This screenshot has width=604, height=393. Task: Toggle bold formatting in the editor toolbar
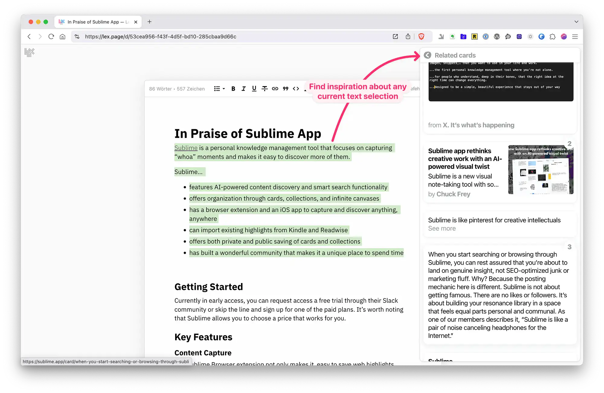pyautogui.click(x=233, y=89)
